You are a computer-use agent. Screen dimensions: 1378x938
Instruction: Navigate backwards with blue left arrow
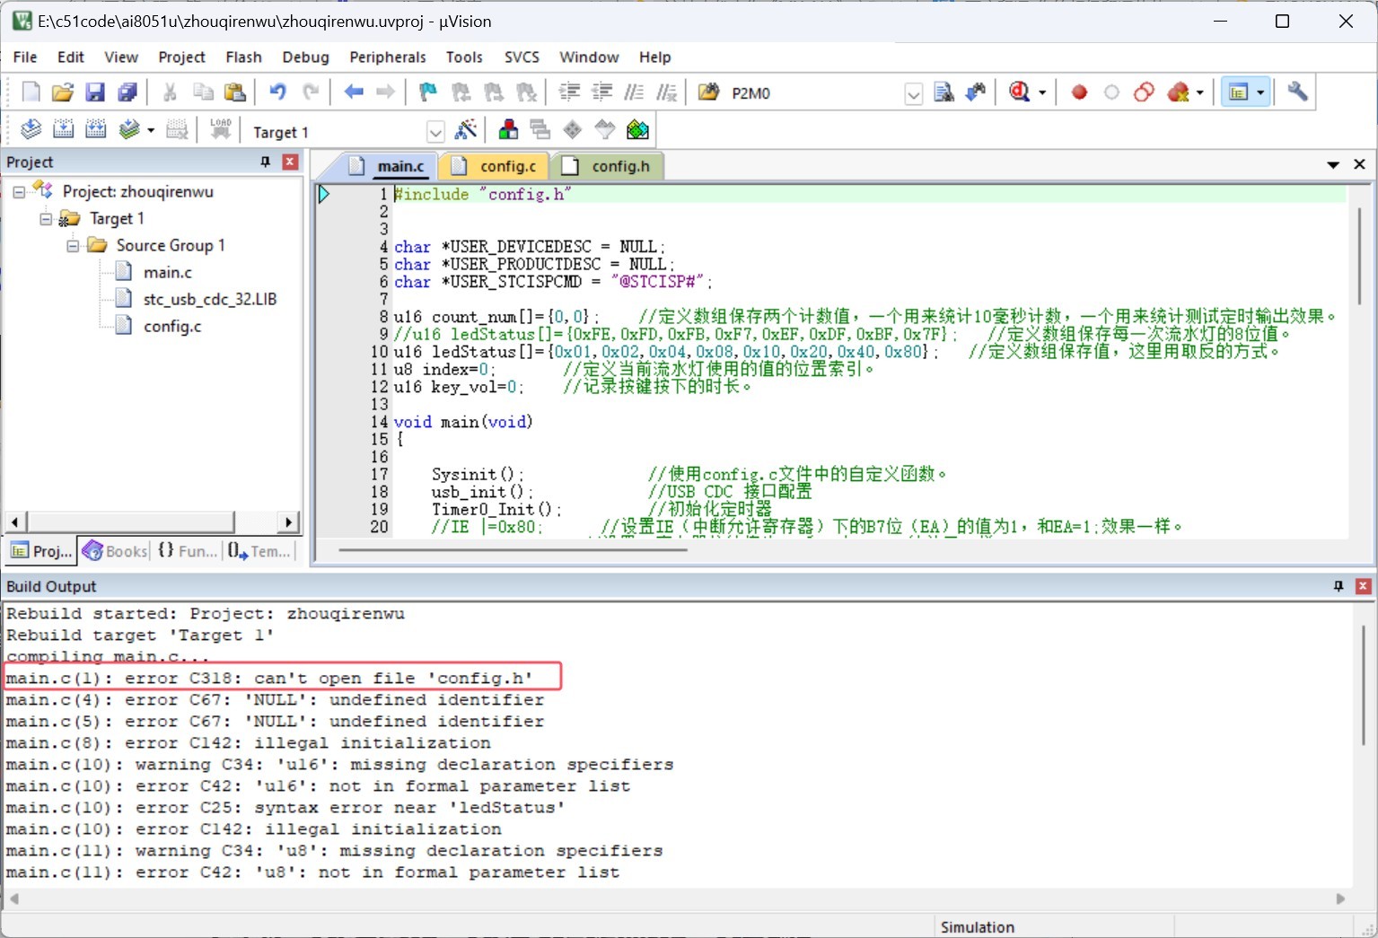[354, 92]
